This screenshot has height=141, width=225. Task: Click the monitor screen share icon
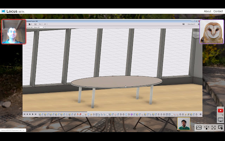point(220,120)
